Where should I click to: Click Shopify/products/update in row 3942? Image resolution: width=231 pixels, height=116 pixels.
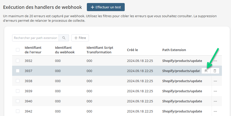click(182, 111)
